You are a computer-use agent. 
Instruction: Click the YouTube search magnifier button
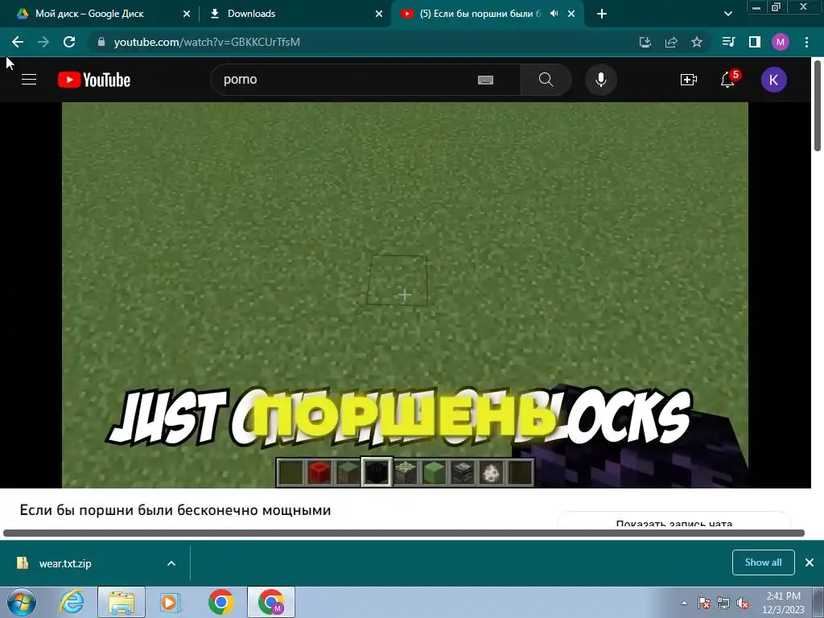pos(546,80)
